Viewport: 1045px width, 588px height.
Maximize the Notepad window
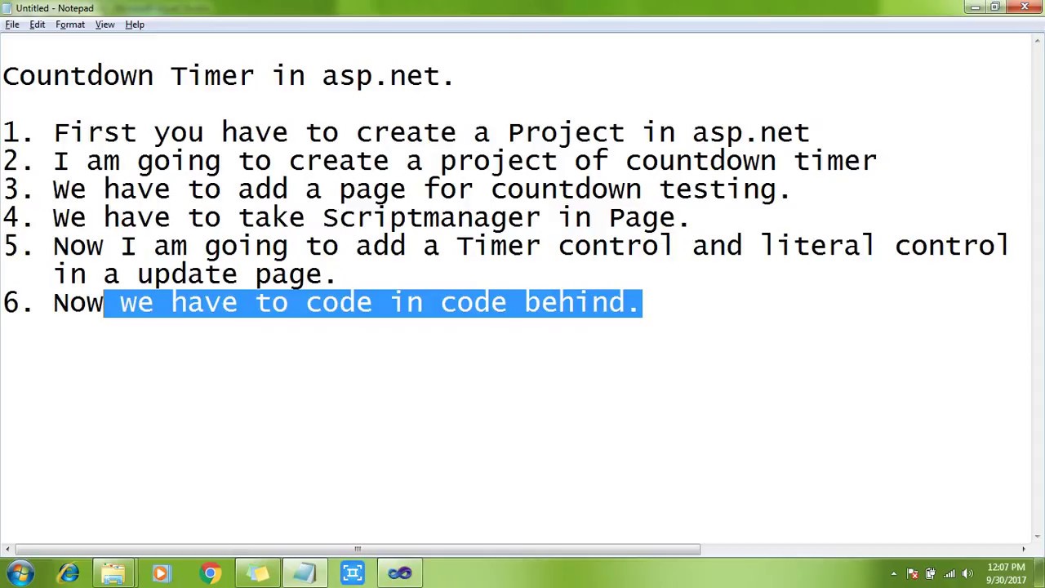tap(995, 7)
